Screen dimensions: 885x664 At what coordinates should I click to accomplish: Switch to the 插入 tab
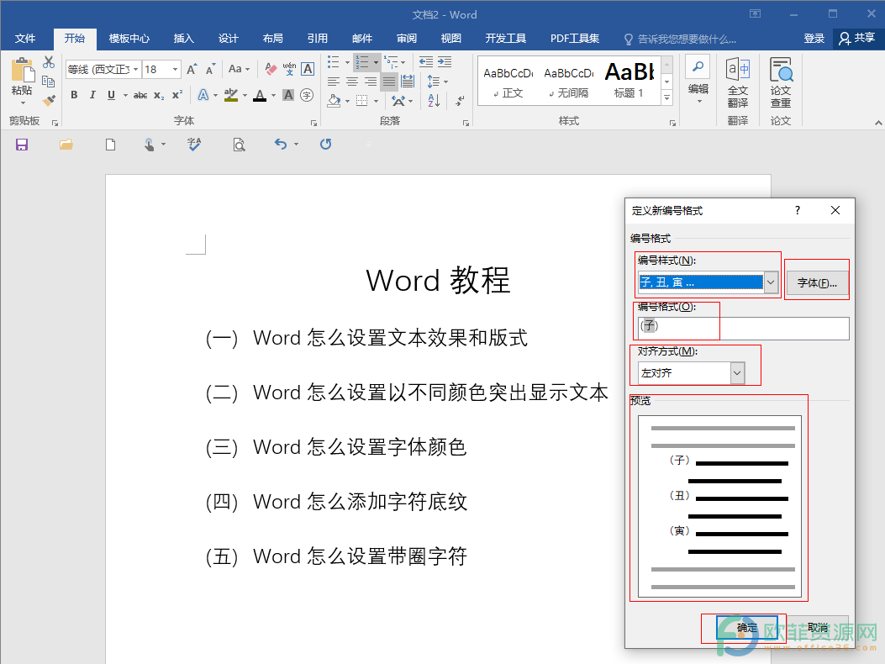click(183, 39)
